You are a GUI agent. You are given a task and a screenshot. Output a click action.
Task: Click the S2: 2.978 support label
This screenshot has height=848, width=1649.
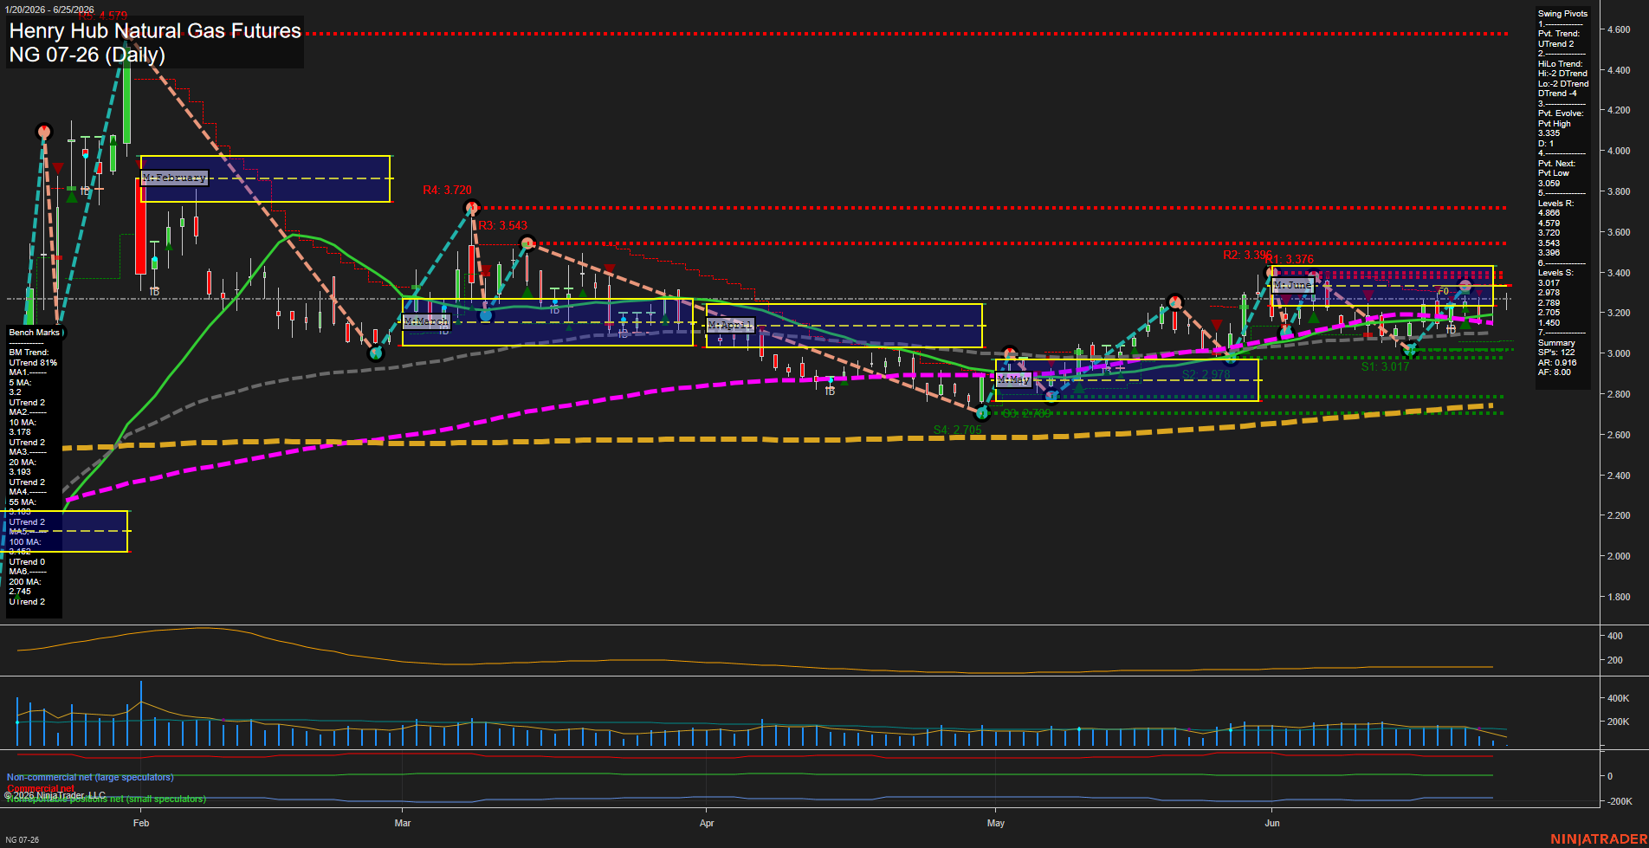(x=1206, y=375)
